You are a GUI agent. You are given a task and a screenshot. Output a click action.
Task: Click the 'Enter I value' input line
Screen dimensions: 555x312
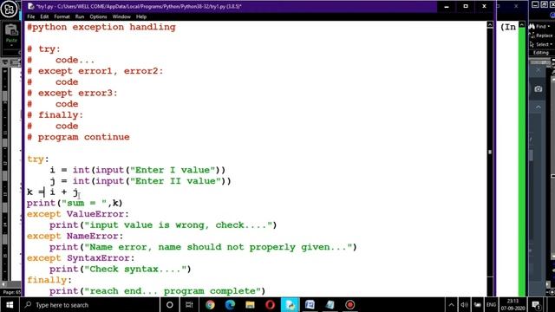tap(137, 170)
